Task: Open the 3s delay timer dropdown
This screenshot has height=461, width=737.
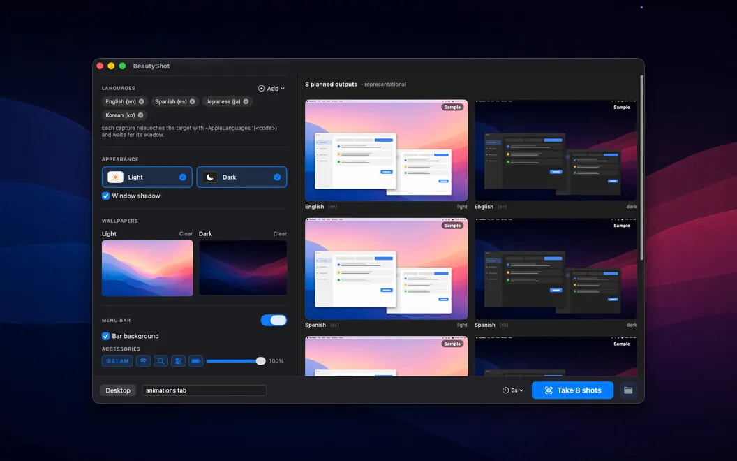Action: tap(513, 390)
